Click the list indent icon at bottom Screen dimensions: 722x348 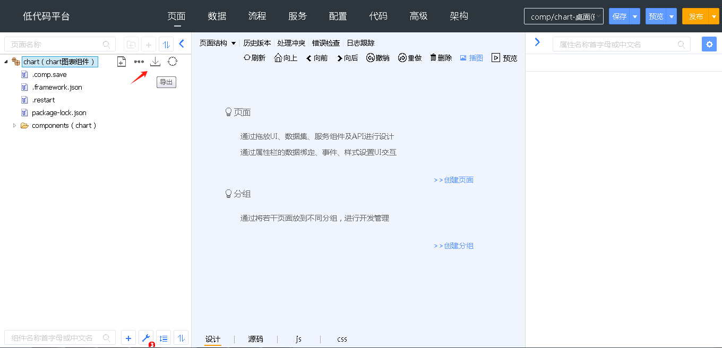click(x=164, y=338)
